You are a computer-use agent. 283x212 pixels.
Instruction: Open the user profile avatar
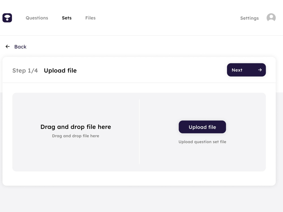click(271, 18)
